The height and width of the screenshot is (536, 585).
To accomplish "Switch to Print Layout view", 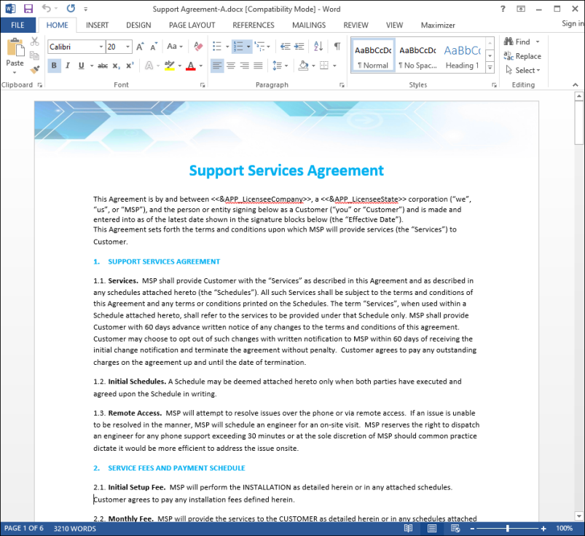I will click(432, 529).
